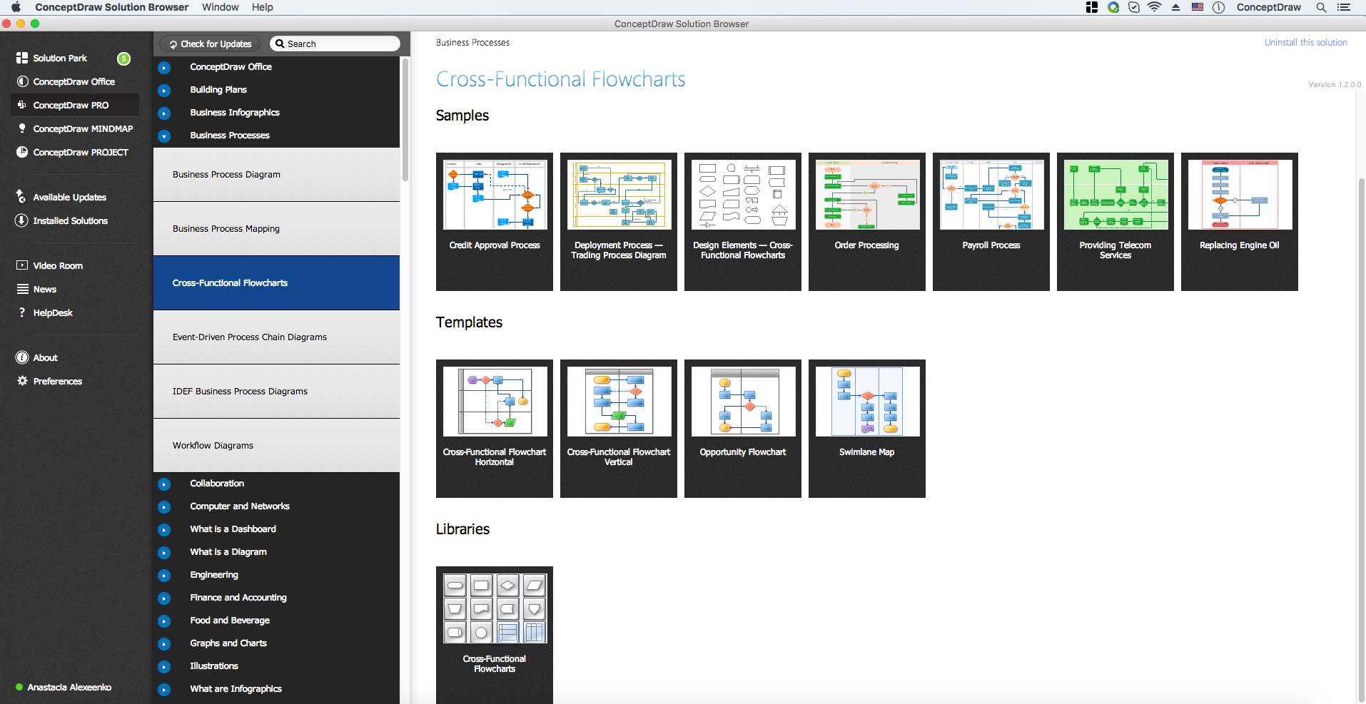This screenshot has width=1366, height=704.
Task: Click the Anastacia Alexeenko user account
Action: (64, 688)
